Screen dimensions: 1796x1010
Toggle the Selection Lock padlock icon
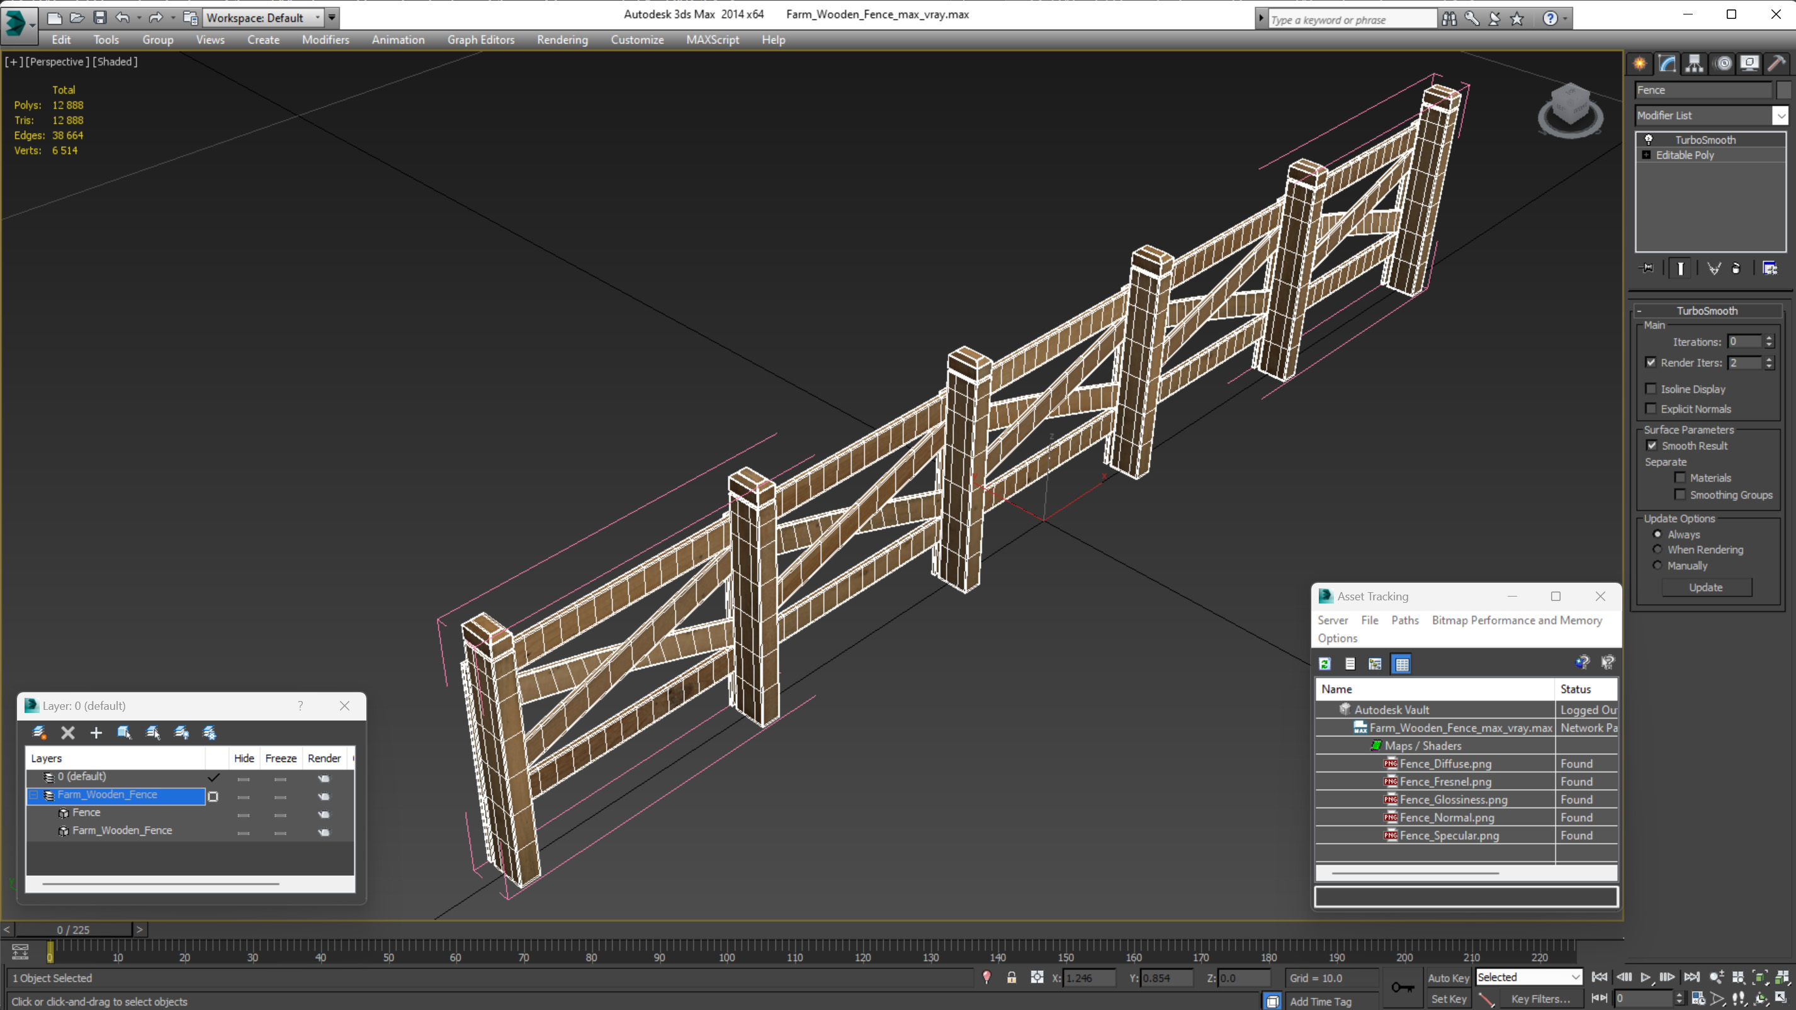[x=1011, y=978]
